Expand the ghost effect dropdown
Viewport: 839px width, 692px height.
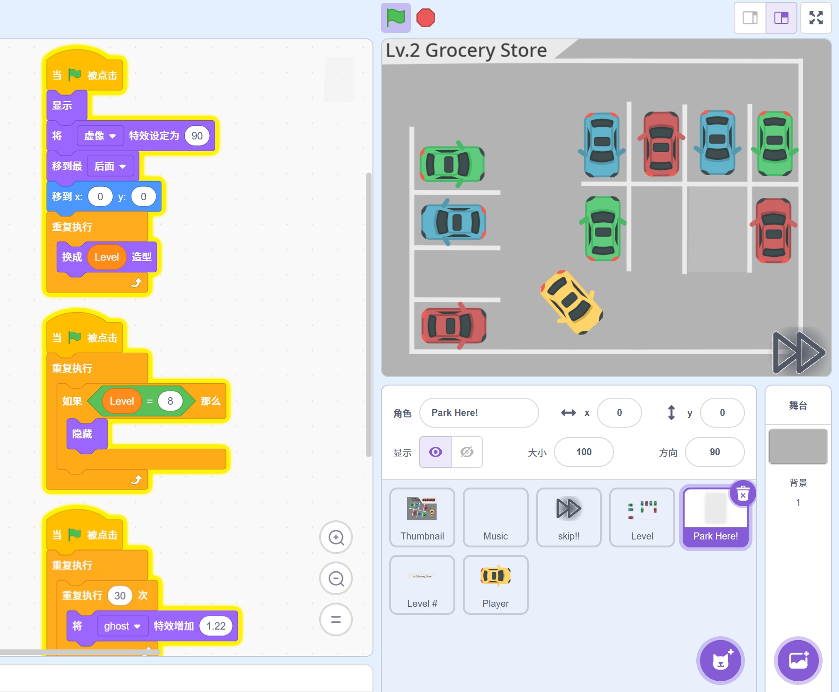pyautogui.click(x=122, y=626)
